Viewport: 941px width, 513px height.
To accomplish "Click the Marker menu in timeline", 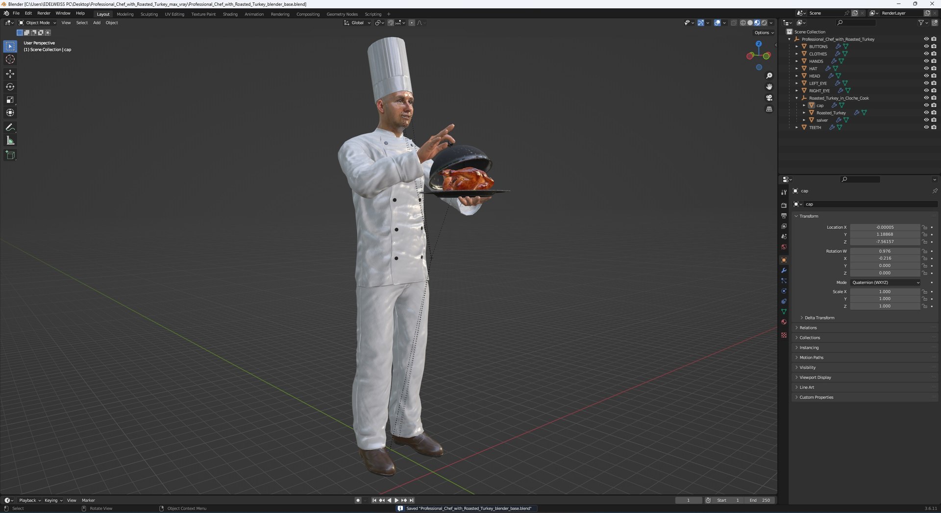I will pos(88,500).
